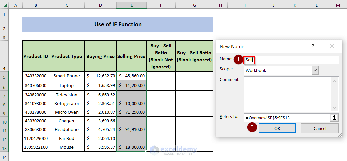Viewport: 347px width, 161px height.
Task: Click selling price 45,860.00 cell
Action: tap(132, 76)
